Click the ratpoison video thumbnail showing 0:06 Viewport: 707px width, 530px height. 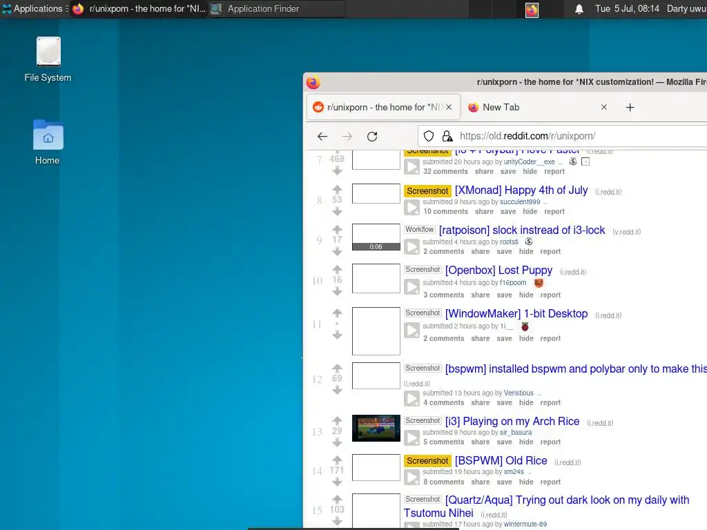[376, 237]
